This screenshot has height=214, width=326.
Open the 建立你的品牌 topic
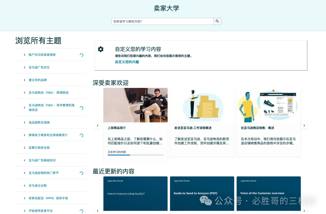point(38,80)
